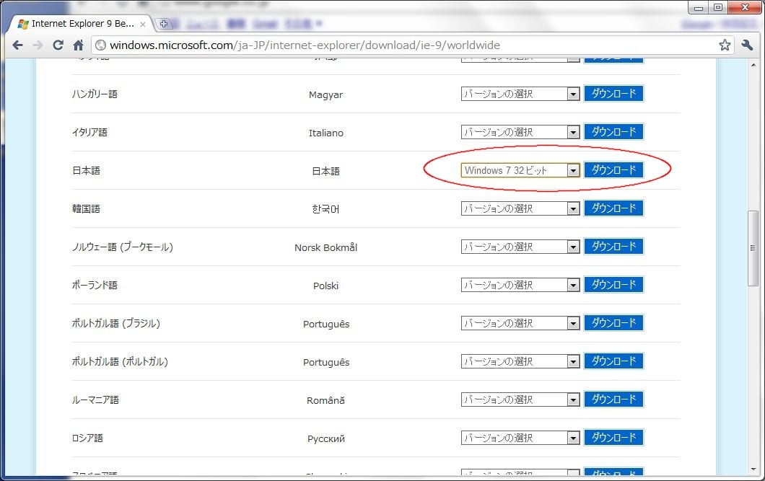Click the address bar URL field
This screenshot has width=765, height=481.
point(404,45)
